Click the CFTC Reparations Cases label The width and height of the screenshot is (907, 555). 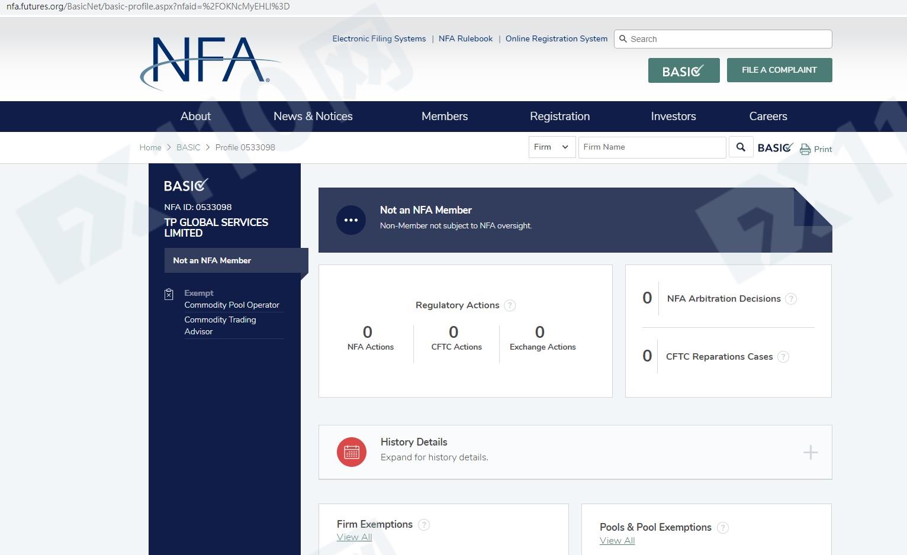point(719,357)
